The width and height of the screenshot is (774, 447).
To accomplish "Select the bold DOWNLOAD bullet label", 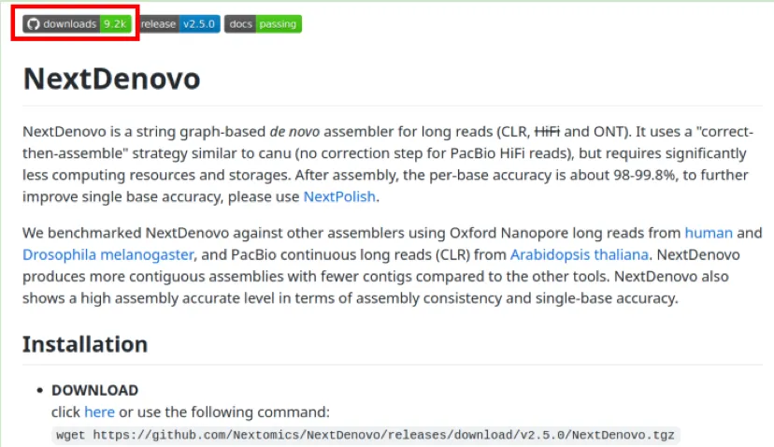I will (94, 390).
